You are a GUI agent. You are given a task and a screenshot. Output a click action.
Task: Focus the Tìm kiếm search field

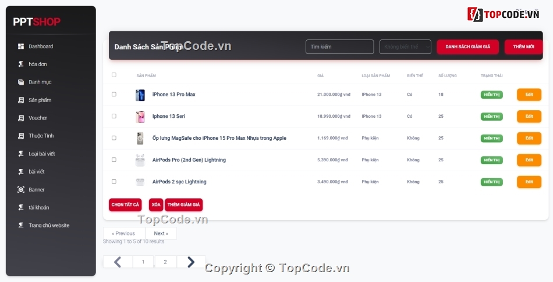tap(339, 47)
